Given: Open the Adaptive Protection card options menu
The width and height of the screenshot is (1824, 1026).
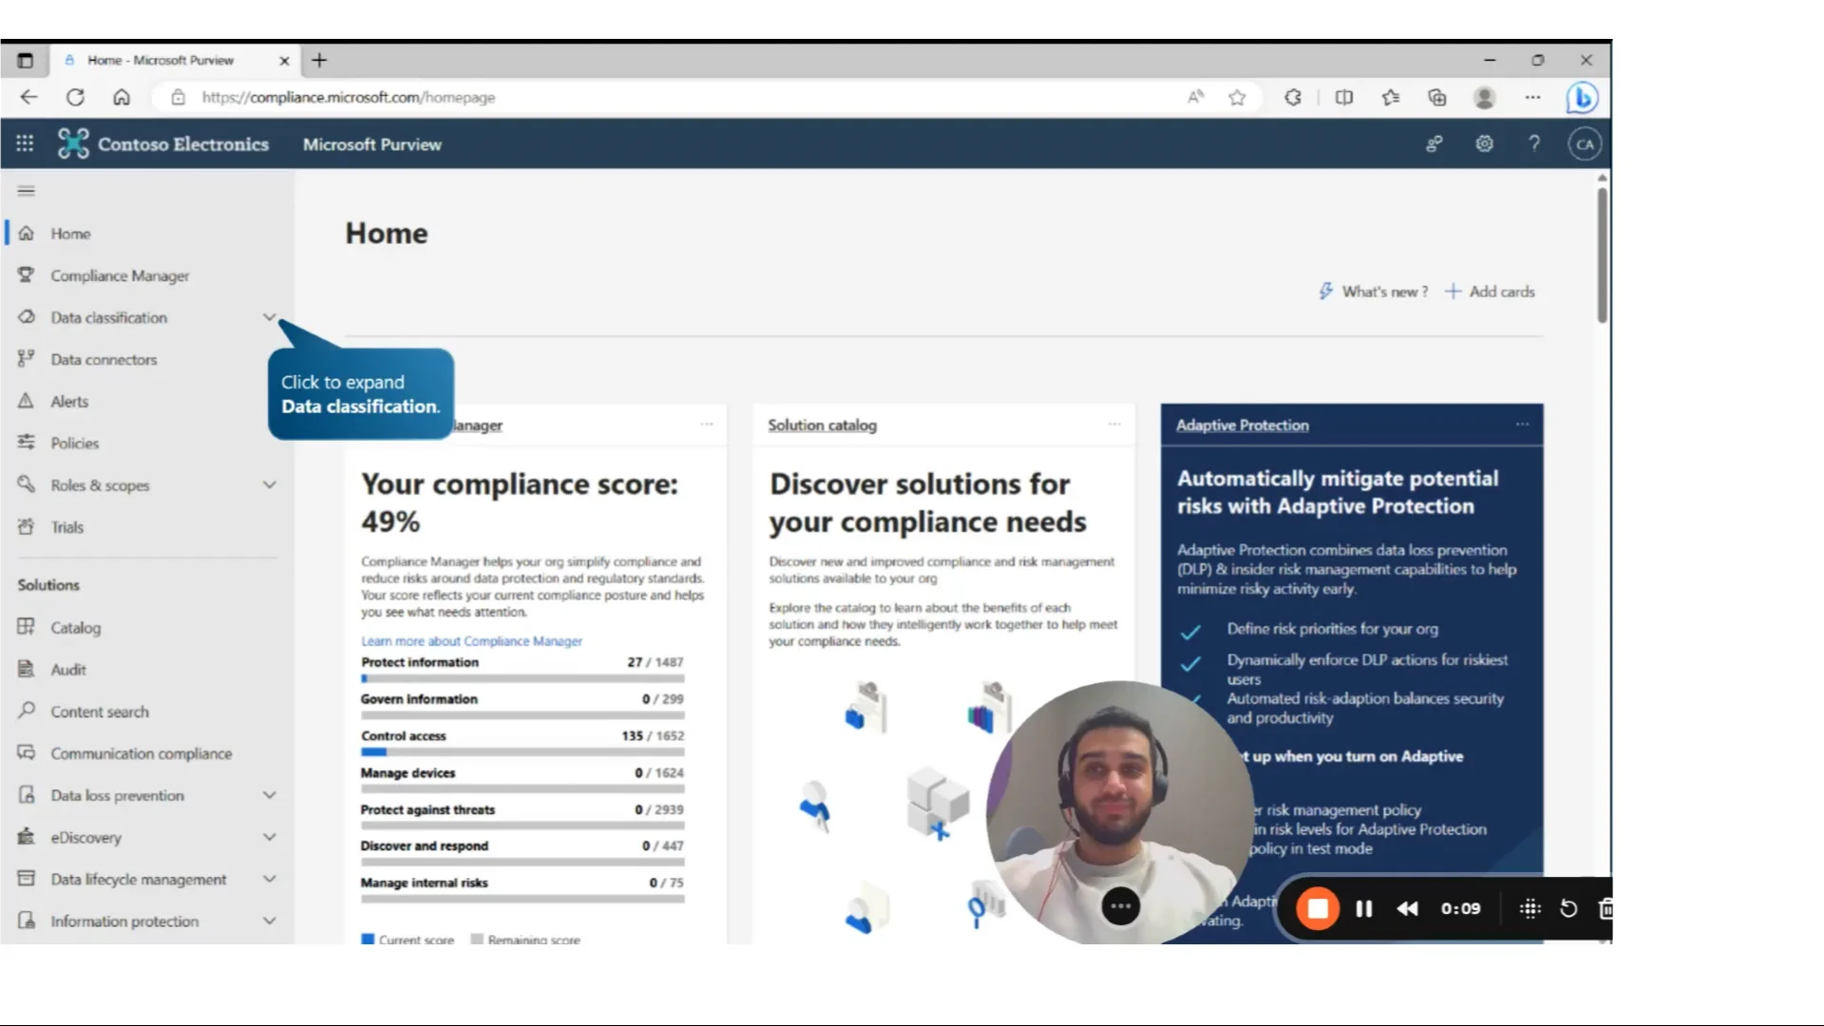Looking at the screenshot, I should [x=1521, y=425].
